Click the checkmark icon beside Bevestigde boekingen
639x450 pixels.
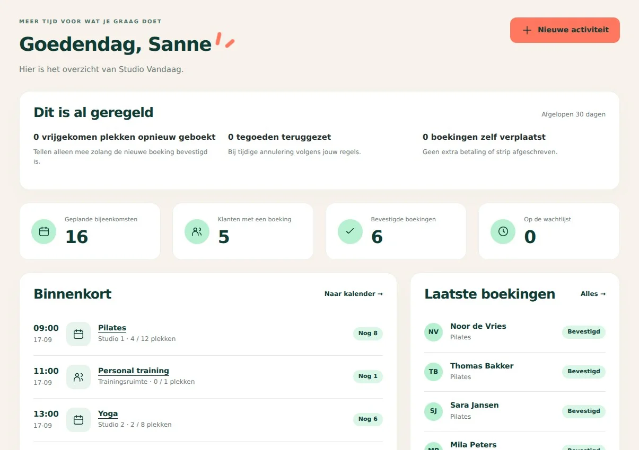350,231
